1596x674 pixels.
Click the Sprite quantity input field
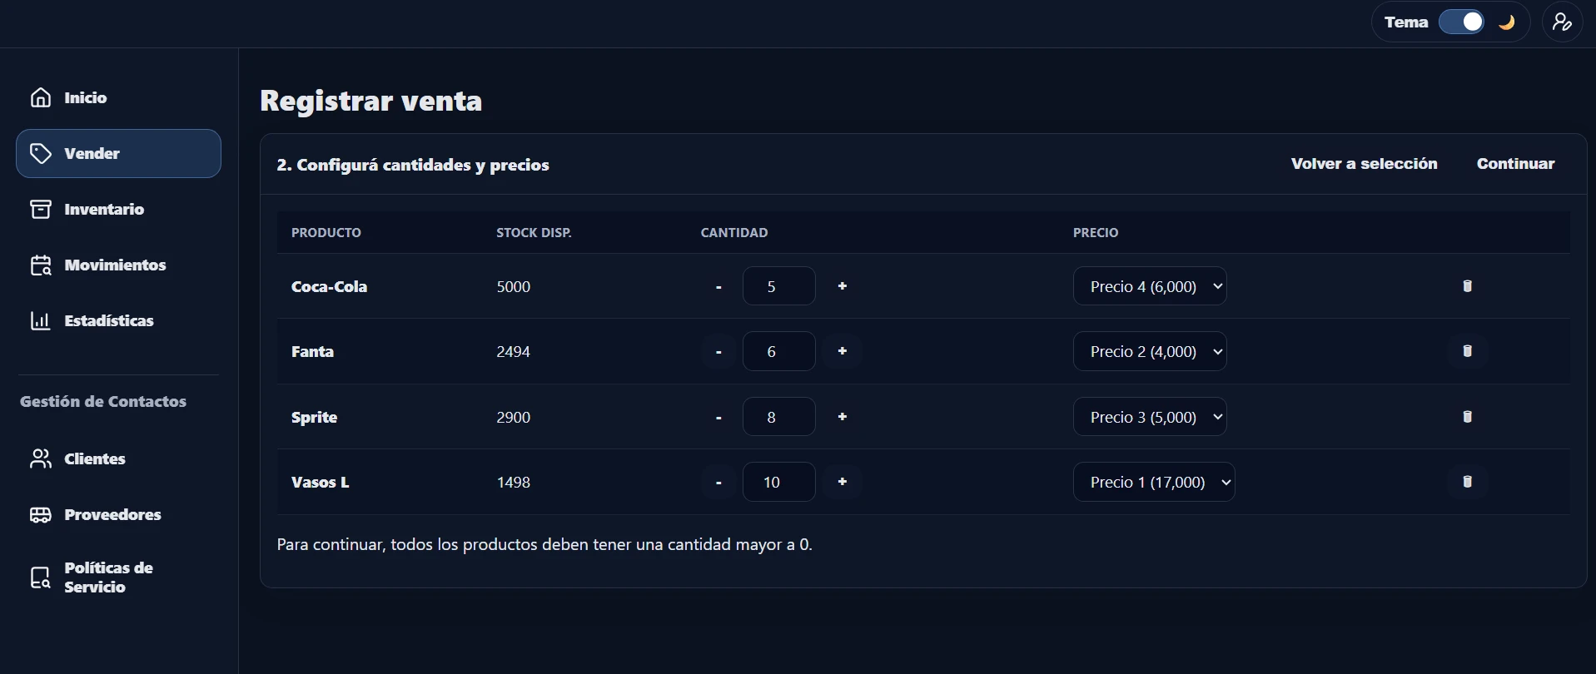point(778,417)
